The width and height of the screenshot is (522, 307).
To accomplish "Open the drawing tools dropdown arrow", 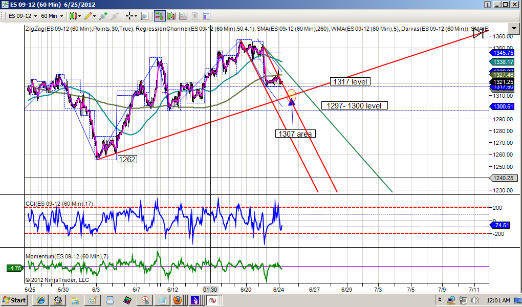I will 95,16.
